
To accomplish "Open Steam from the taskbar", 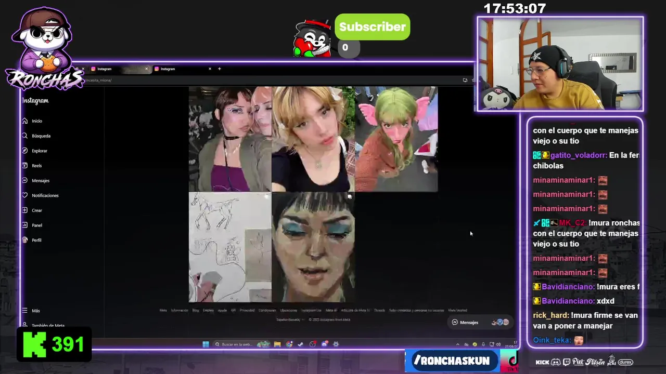I will click(x=300, y=344).
